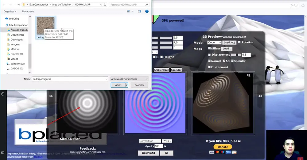Screen dimensions: 307x160
Task: Toggle the Specular checkbox in Maps section
Action: pyautogui.click(x=232, y=61)
